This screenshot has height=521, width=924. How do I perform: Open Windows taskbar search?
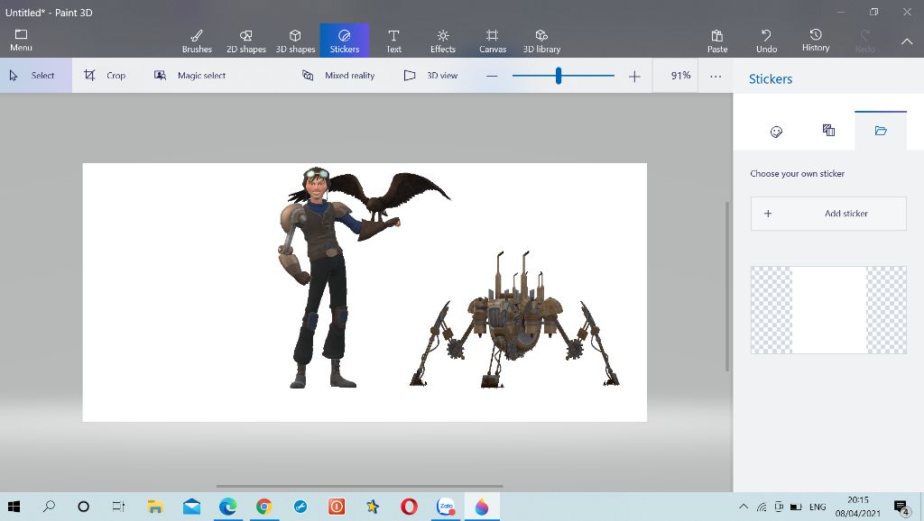(49, 507)
